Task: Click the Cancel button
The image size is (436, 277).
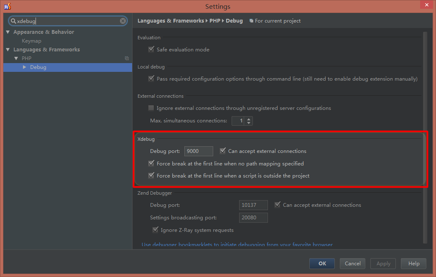Action: pyautogui.click(x=352, y=263)
